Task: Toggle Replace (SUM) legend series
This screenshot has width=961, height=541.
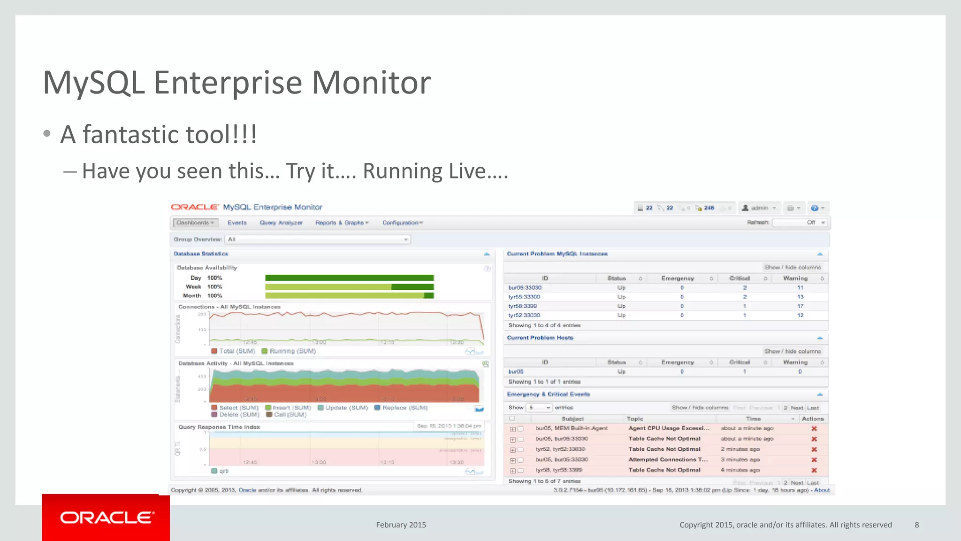Action: [401, 408]
